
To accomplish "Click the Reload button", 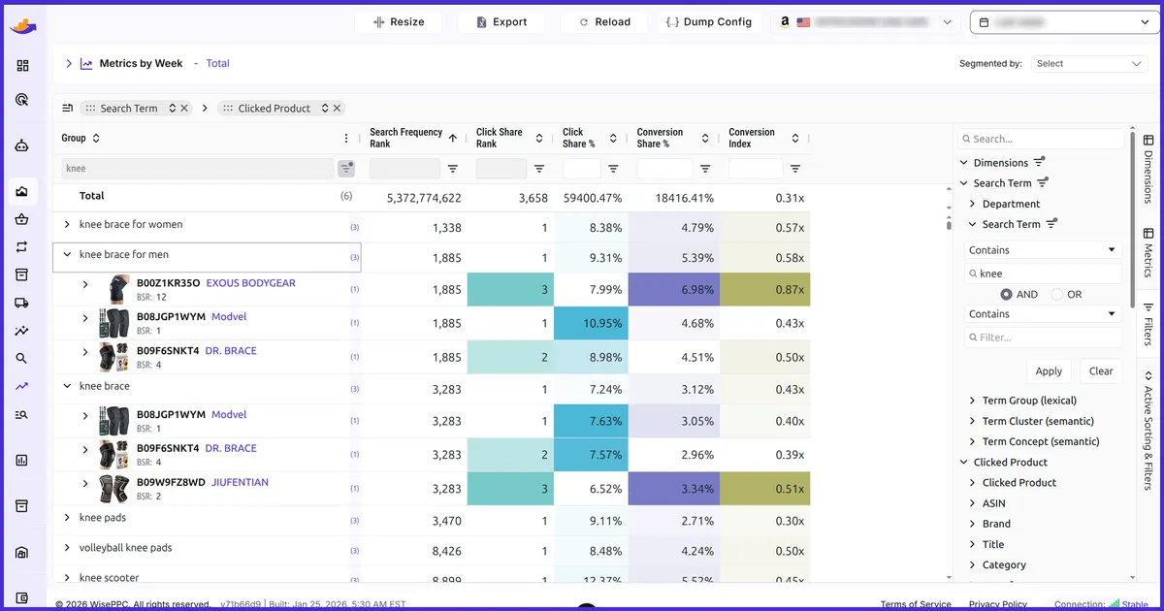I will 602,22.
